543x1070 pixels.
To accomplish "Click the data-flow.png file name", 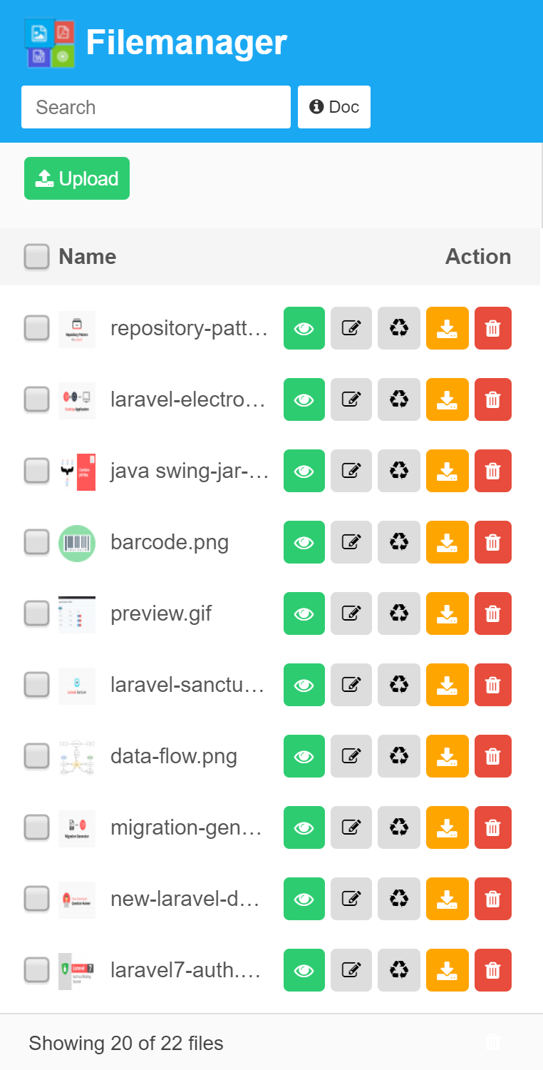I will coord(174,756).
